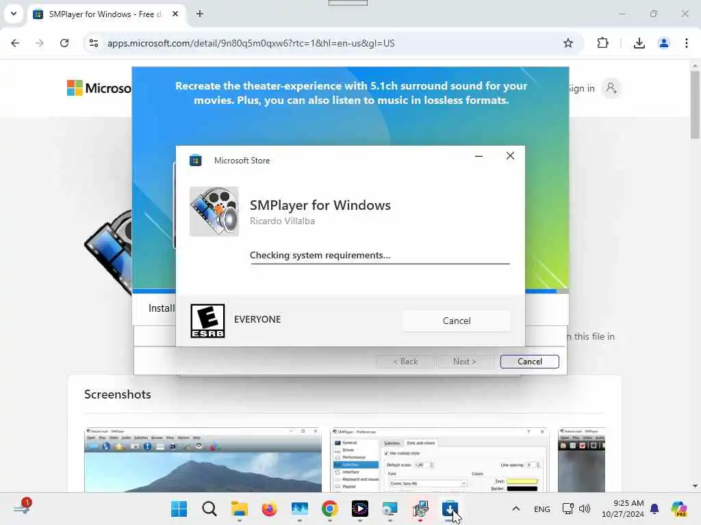Click the Screenshots section heading
This screenshot has width=701, height=525.
tap(118, 394)
